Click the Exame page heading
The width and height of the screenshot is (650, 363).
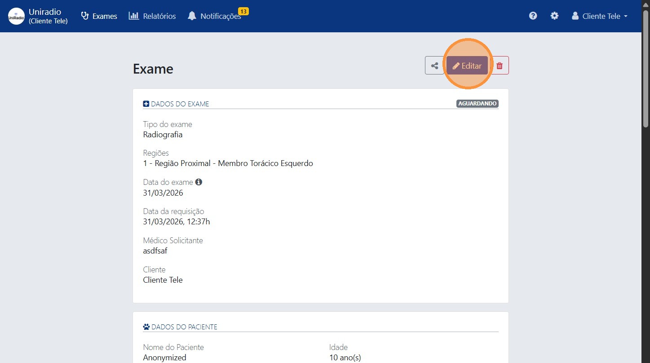(x=153, y=69)
